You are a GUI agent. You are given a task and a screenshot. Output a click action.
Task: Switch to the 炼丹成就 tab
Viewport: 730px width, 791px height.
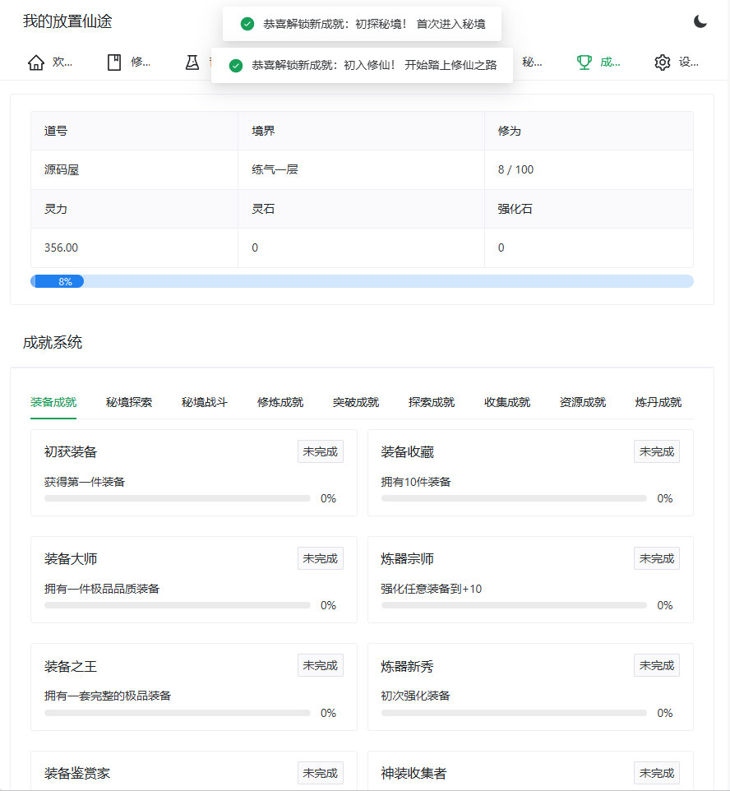pos(658,402)
